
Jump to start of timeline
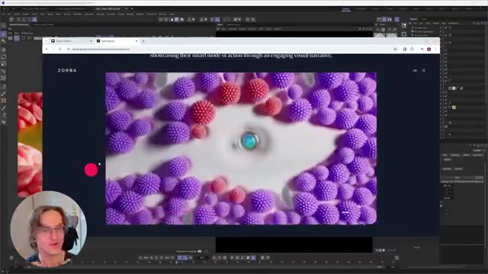pos(140,257)
